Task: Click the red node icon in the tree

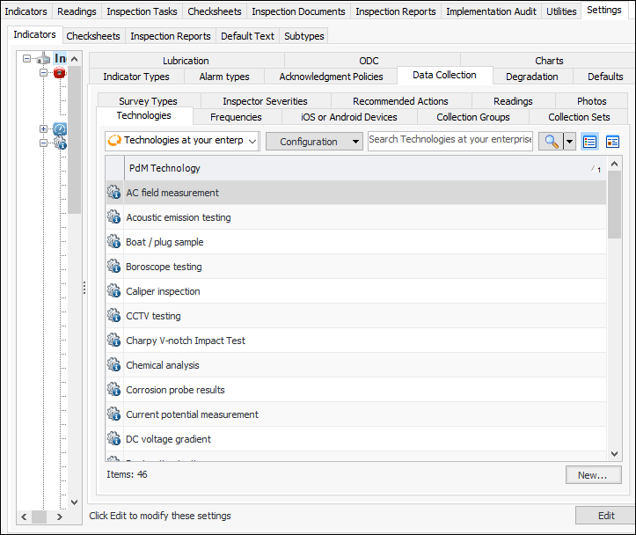Action: tap(60, 73)
